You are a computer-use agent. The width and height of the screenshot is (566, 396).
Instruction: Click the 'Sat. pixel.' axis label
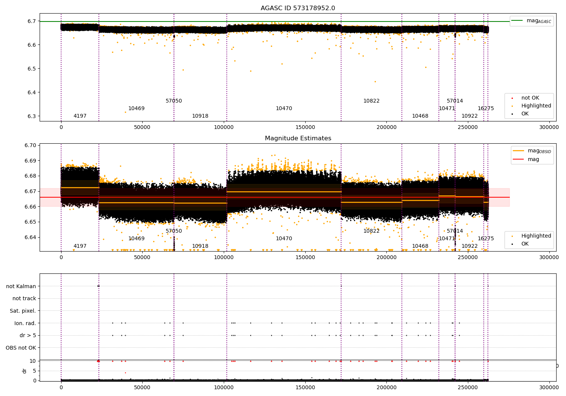[23, 311]
